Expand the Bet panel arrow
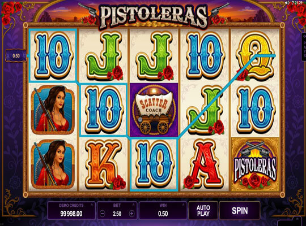The image size is (306, 226). point(133,205)
